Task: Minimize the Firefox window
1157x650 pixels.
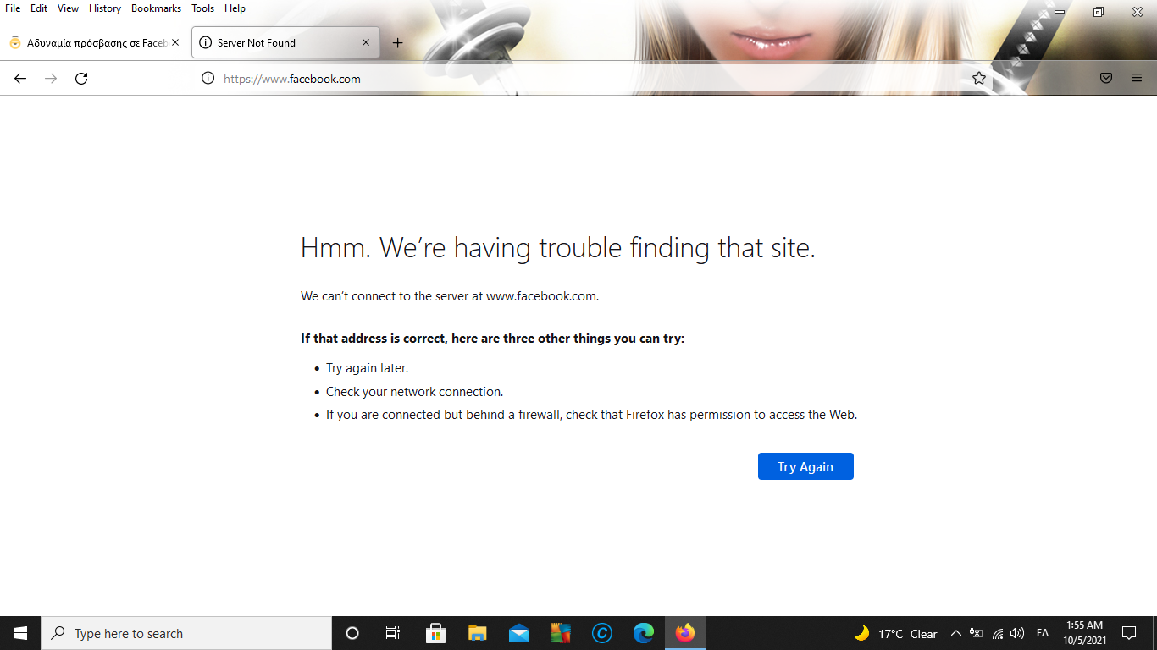Action: coord(1060,12)
